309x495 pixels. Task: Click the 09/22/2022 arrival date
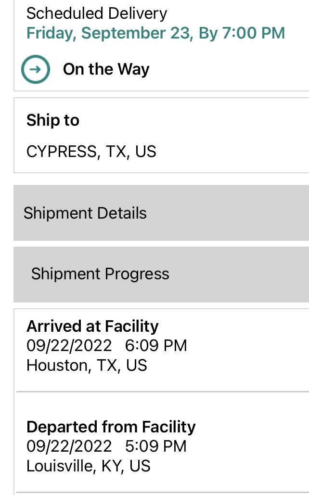[69, 346]
